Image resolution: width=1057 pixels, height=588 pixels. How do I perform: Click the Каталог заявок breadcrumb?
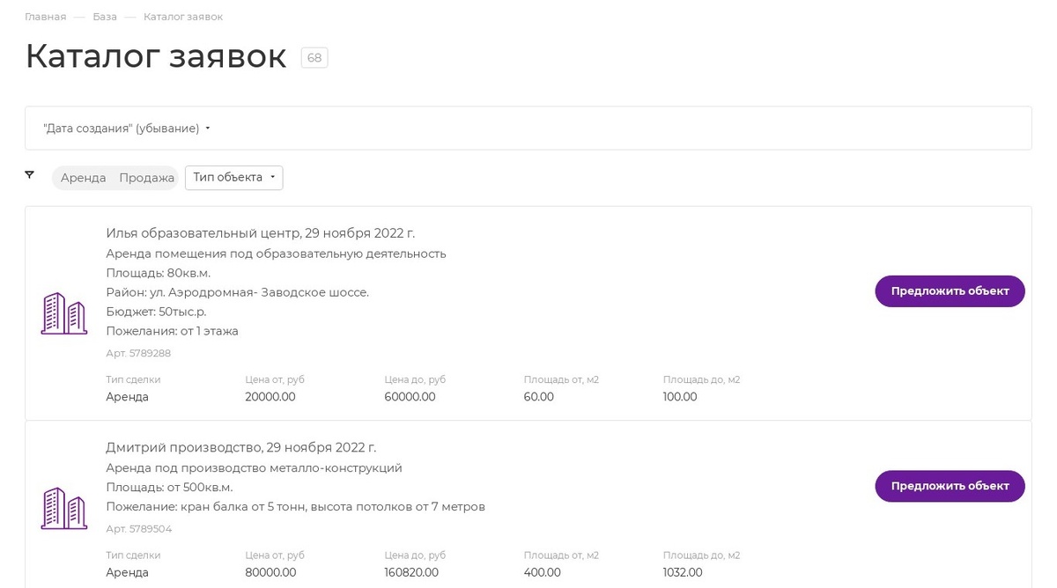click(x=183, y=17)
